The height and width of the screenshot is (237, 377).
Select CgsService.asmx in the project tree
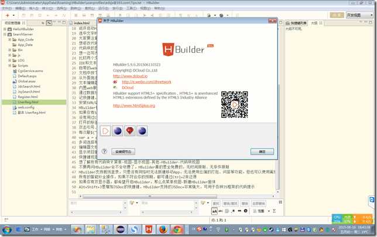(x=28, y=71)
